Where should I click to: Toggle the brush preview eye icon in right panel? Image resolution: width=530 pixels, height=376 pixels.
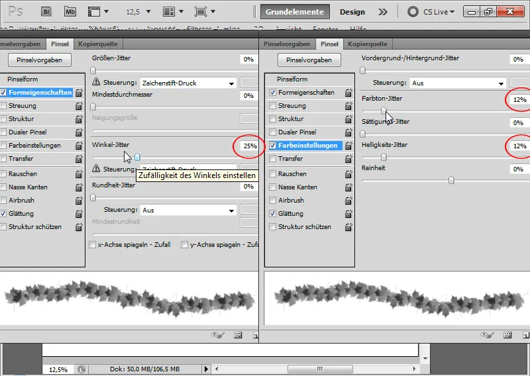point(487,335)
